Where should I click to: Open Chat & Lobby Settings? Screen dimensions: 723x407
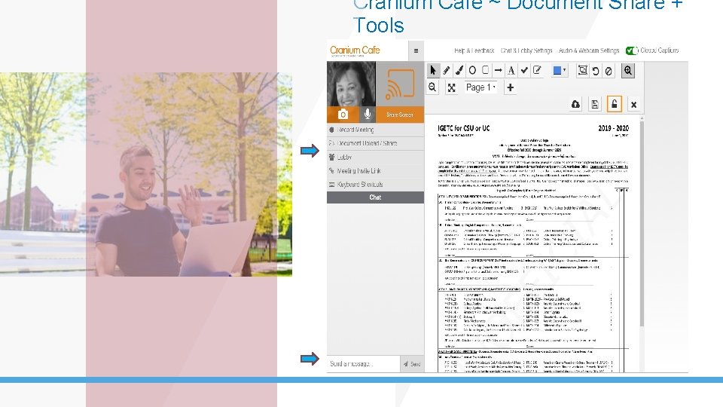click(526, 50)
